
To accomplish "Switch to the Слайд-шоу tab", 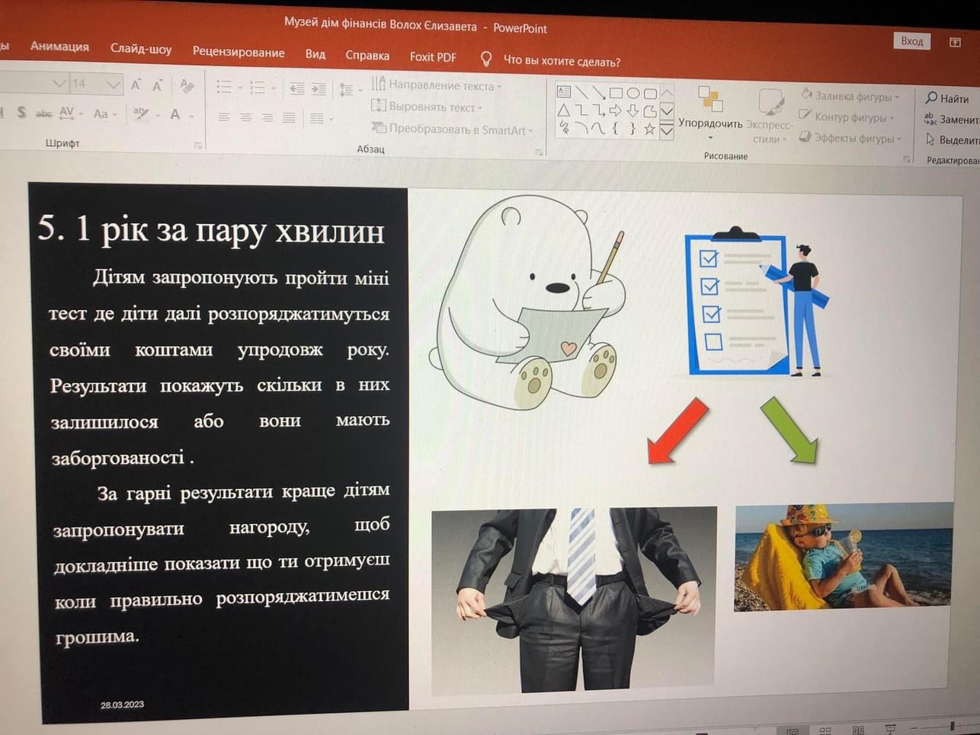I will [x=141, y=49].
